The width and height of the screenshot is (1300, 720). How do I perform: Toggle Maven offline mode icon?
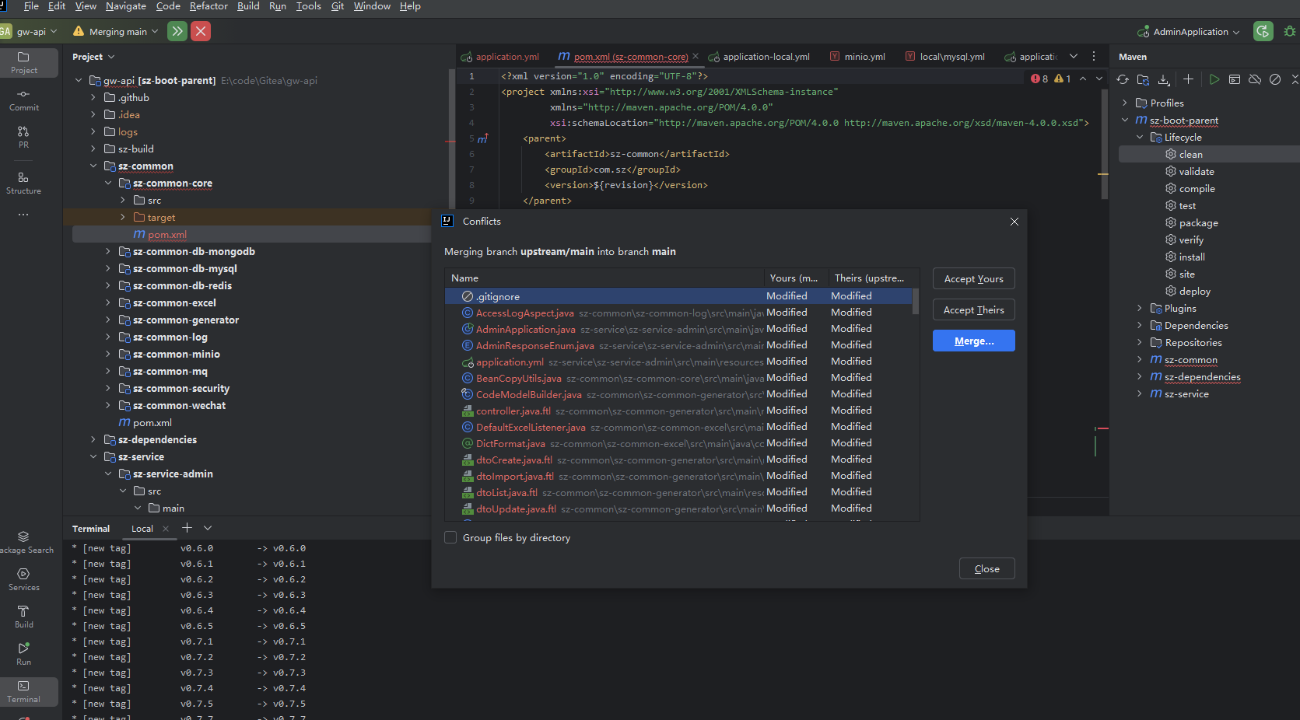(x=1254, y=79)
